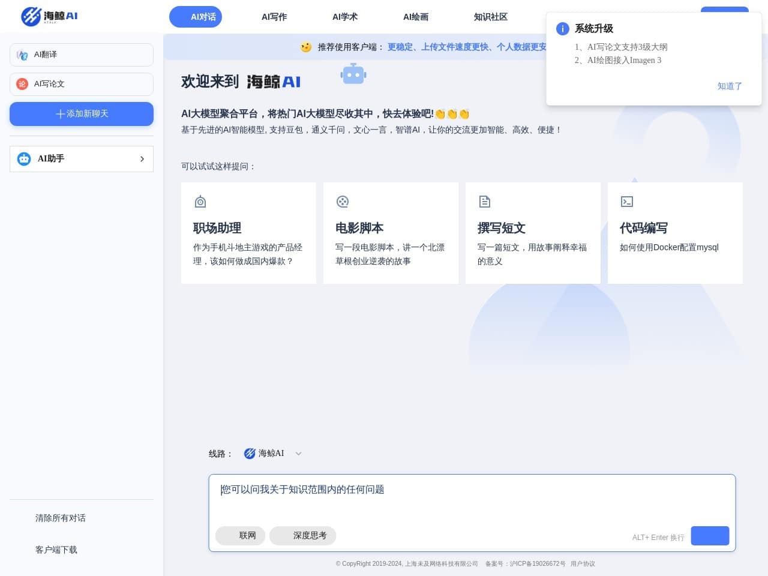Open the AI绘画 tab
The width and height of the screenshot is (768, 576).
point(416,17)
